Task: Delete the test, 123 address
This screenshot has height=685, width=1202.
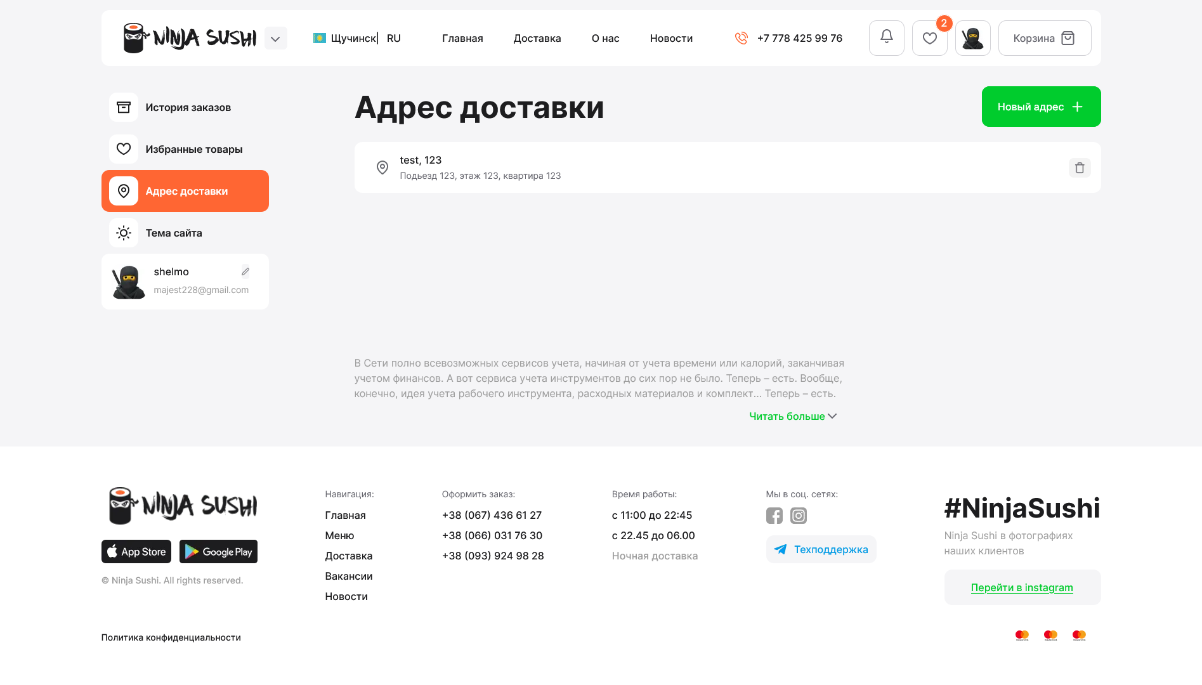Action: click(x=1079, y=168)
